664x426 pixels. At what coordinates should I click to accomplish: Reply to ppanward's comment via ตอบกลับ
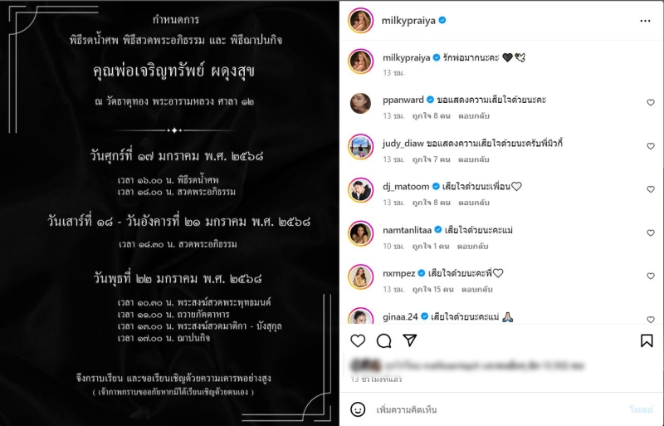point(474,116)
